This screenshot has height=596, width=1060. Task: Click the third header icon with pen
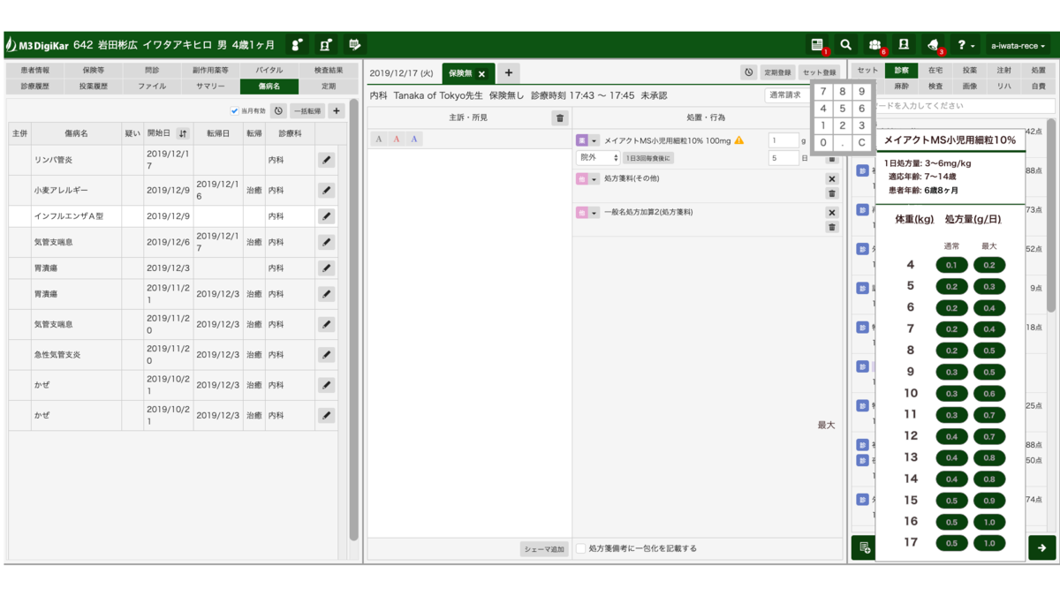pos(354,45)
